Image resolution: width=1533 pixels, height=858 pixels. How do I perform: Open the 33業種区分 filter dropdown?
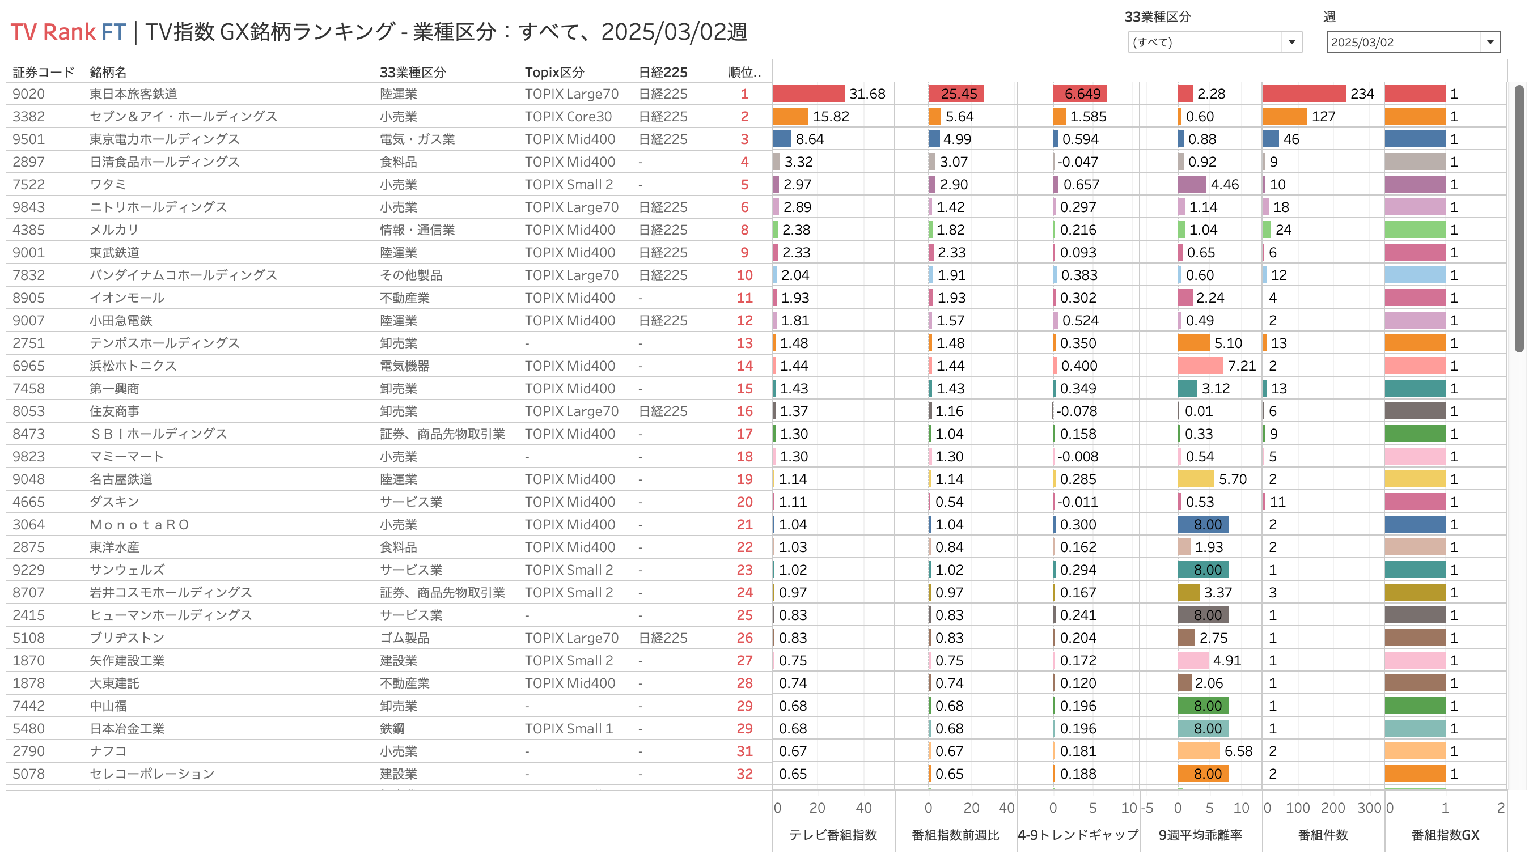tap(1213, 43)
